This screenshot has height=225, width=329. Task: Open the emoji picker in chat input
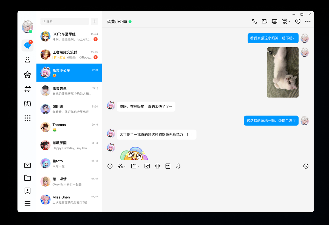point(110,166)
